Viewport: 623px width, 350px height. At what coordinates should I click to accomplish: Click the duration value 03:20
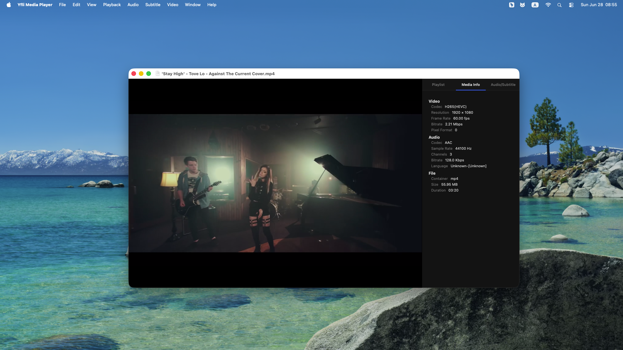point(453,190)
